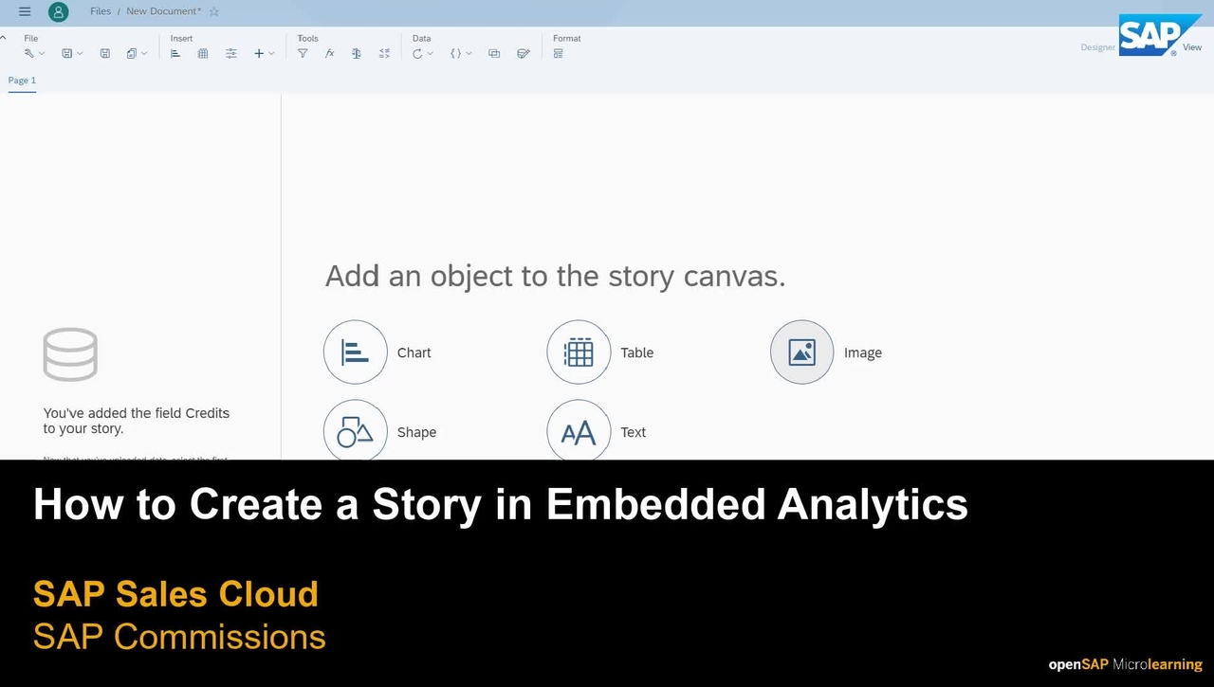The height and width of the screenshot is (687, 1214).
Task: Click the curly braces data icon
Action: [x=455, y=54]
